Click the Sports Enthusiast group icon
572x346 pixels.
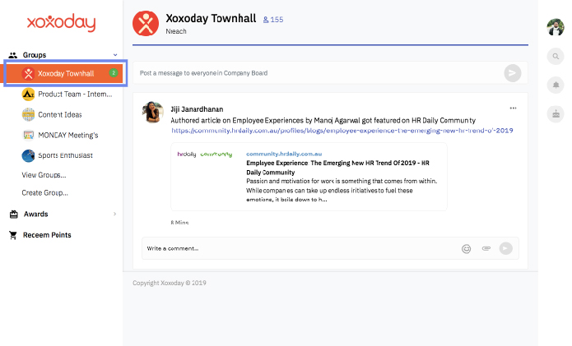(x=28, y=155)
